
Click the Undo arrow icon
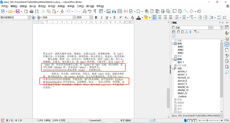68,11
